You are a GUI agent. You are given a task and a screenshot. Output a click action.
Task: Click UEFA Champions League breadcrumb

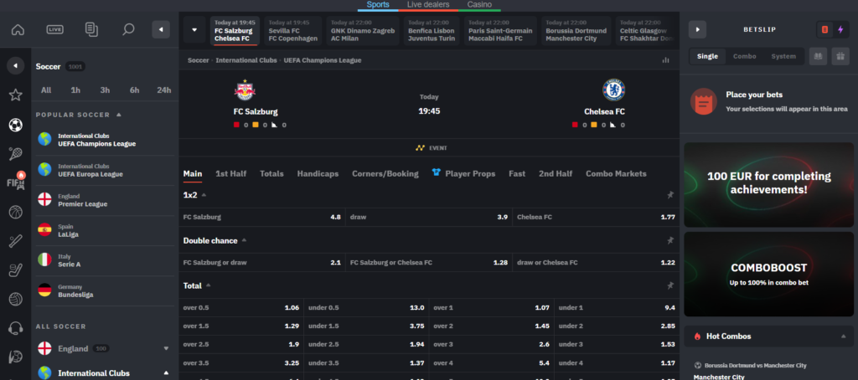(x=323, y=60)
